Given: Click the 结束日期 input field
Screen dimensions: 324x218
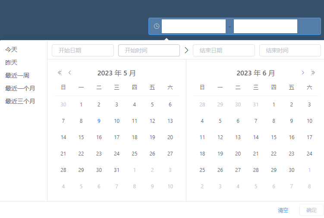Looking at the screenshot, I should pos(223,50).
